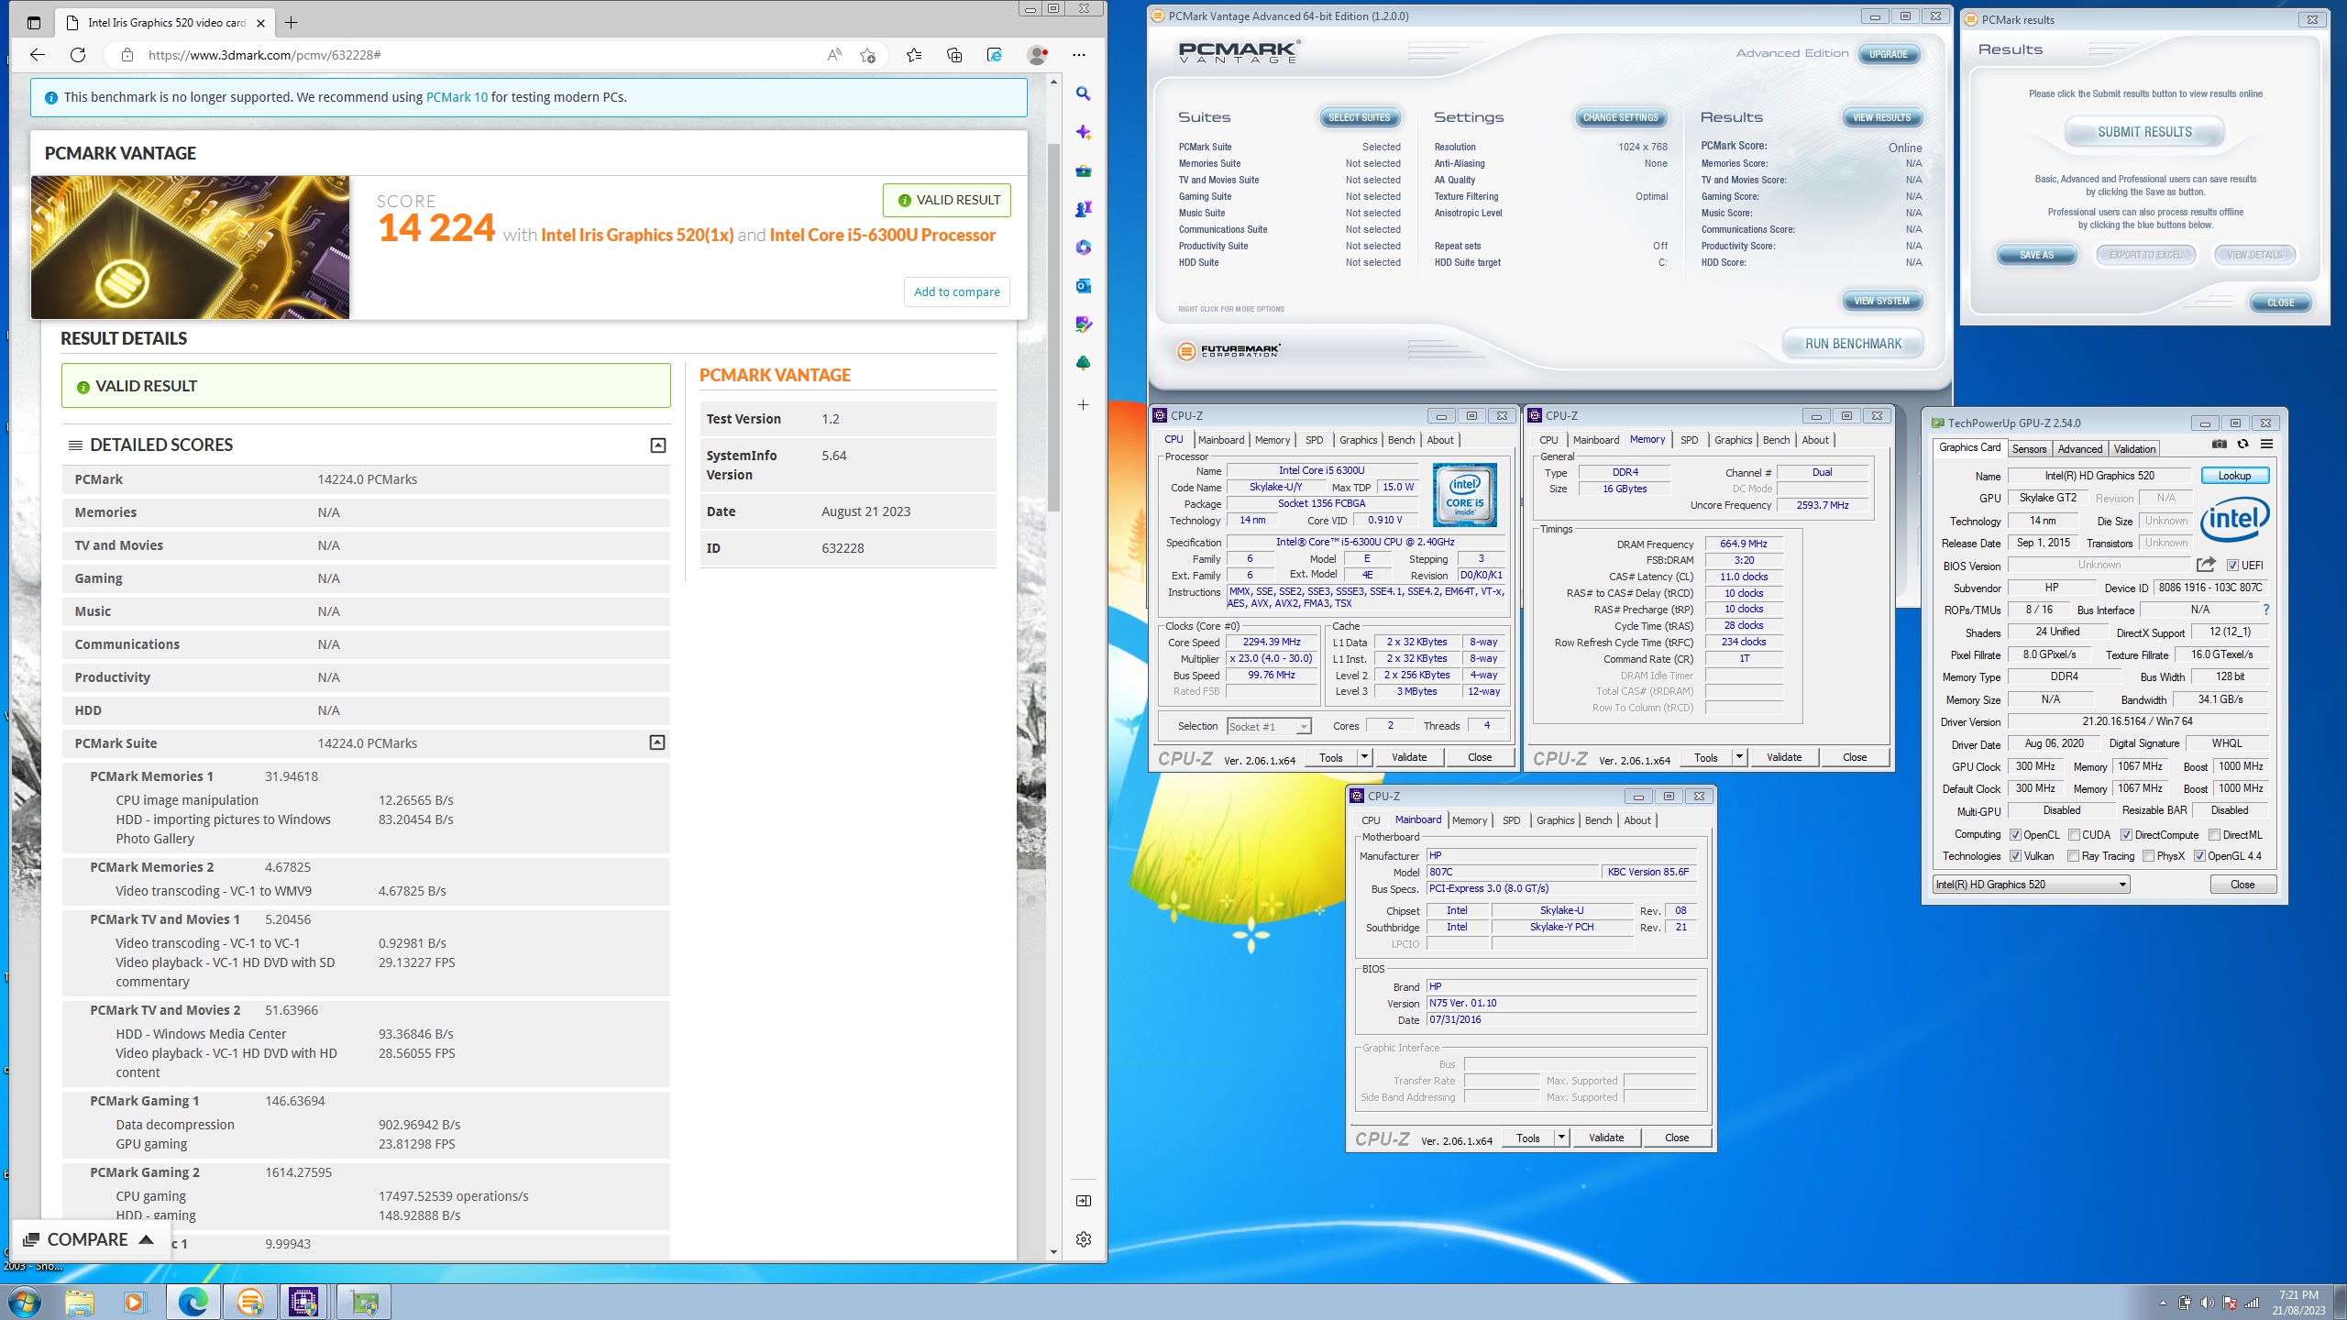Open Tools arrow in CPU-Z CPU window
This screenshot has width=2347, height=1320.
[x=1364, y=757]
